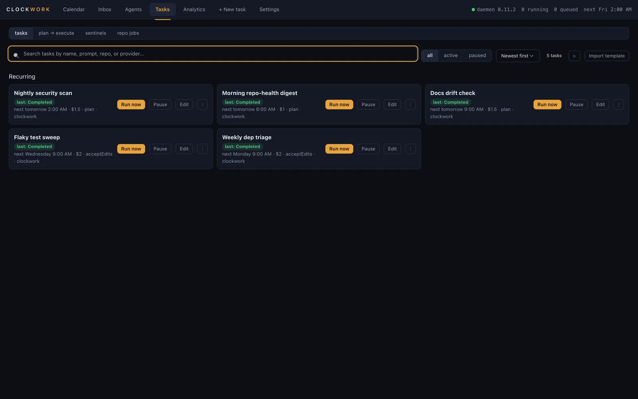The image size is (638, 399).
Task: Run Nightly security scan now
Action: coord(131,105)
